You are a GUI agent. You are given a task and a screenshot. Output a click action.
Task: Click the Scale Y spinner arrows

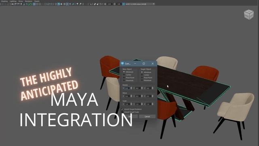pyautogui.click(x=142, y=104)
